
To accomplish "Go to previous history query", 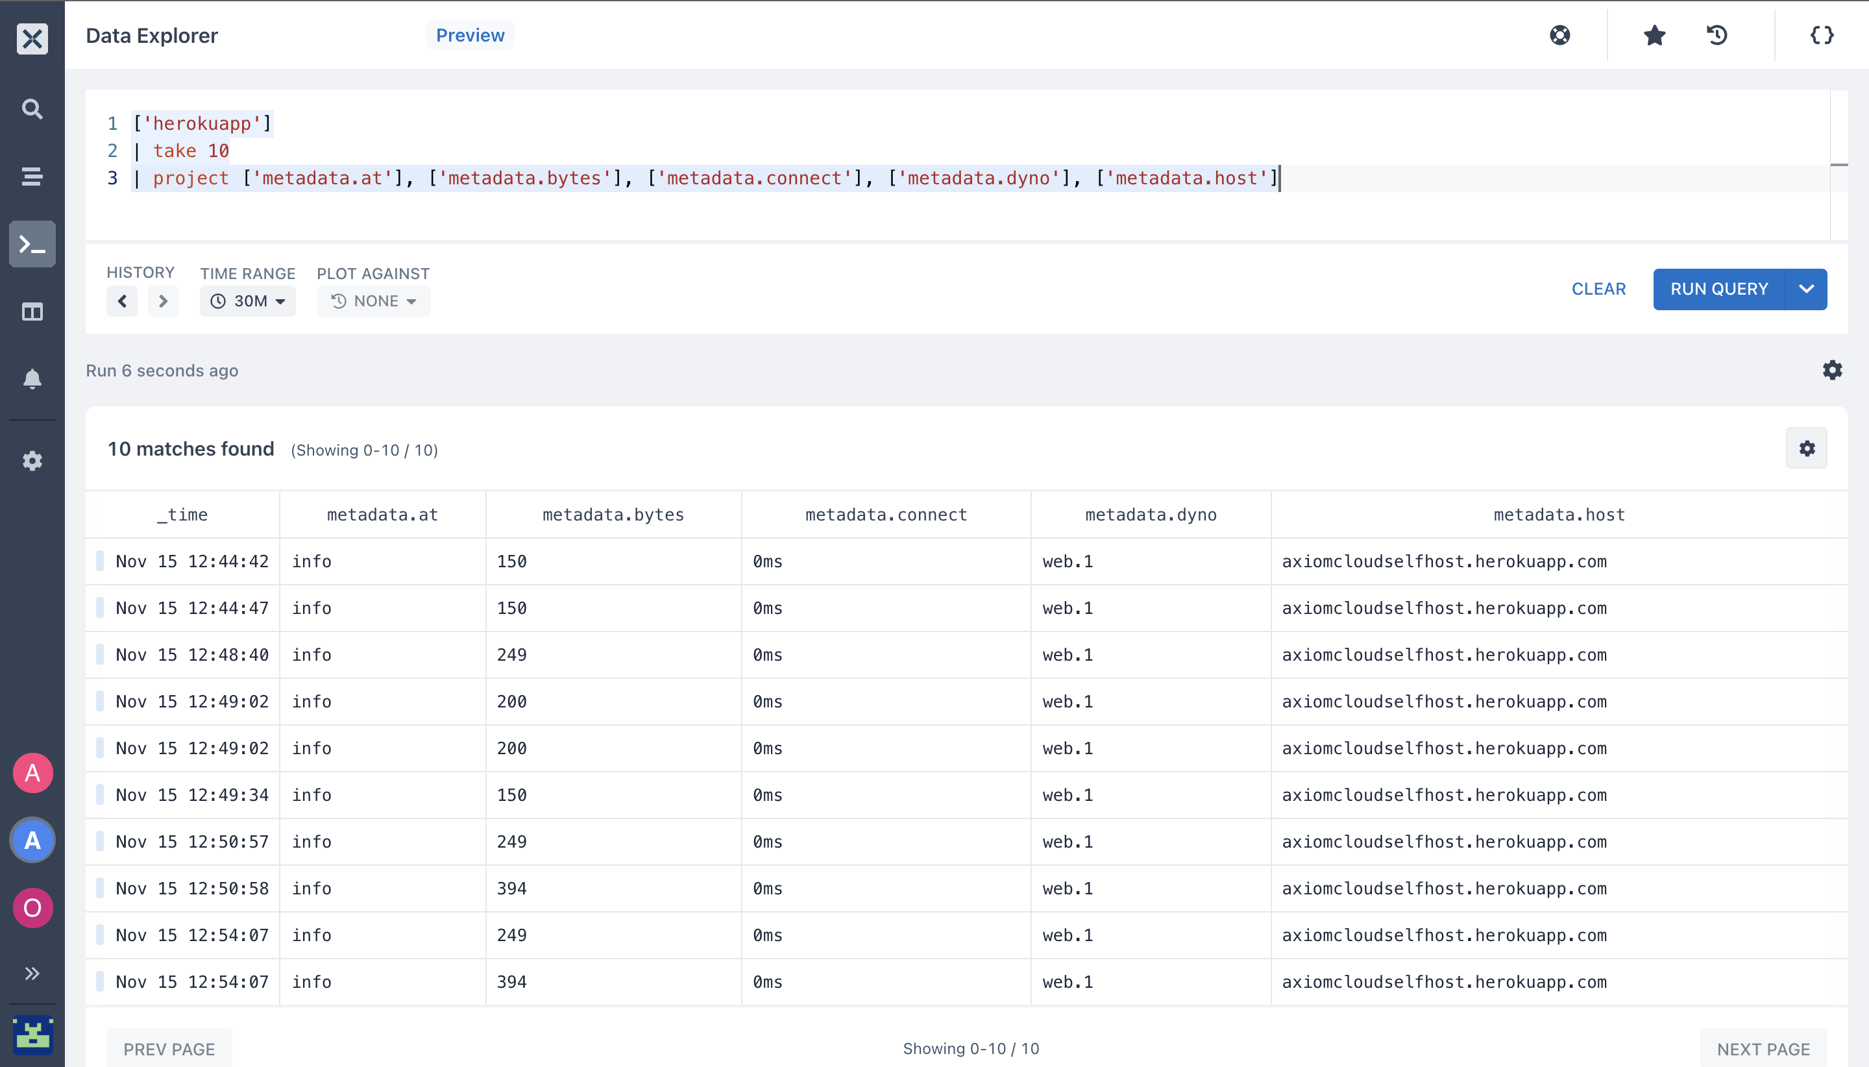I will coord(123,301).
